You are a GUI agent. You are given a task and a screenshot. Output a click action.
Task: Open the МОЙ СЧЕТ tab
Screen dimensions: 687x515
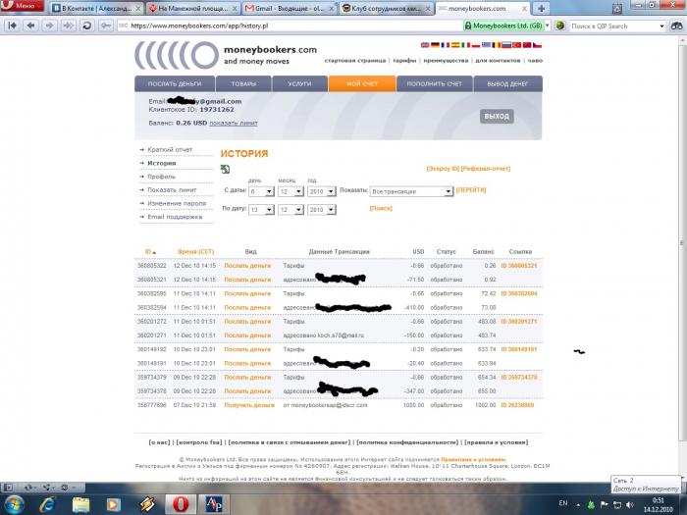tap(362, 83)
